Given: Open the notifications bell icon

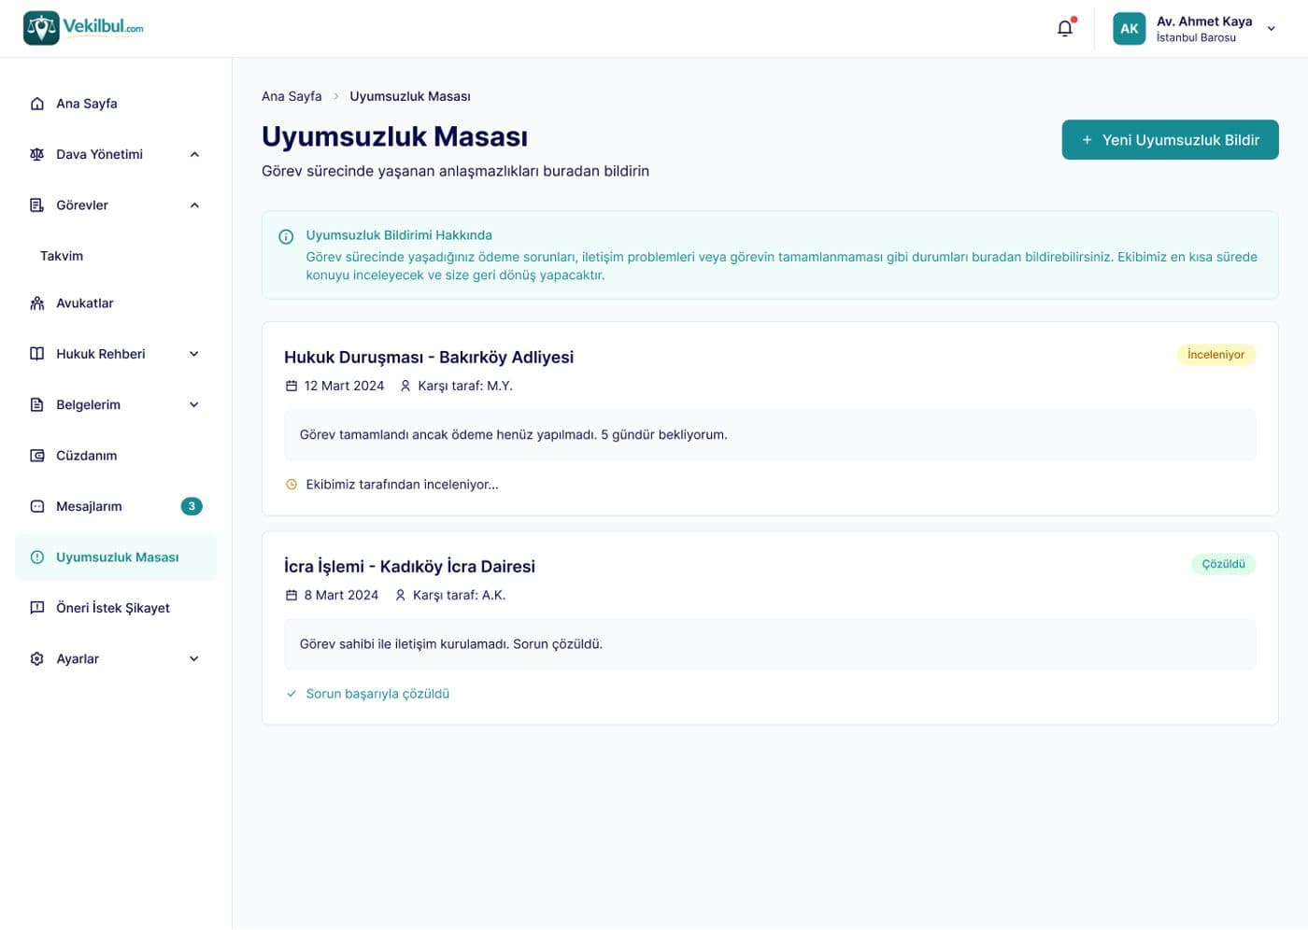Looking at the screenshot, I should (1064, 29).
